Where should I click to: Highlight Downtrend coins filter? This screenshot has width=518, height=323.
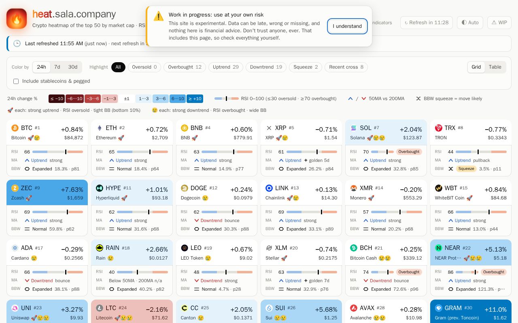(266, 67)
